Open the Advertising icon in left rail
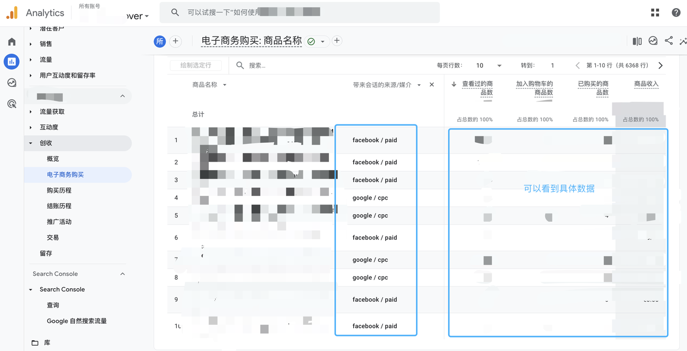 [x=12, y=104]
